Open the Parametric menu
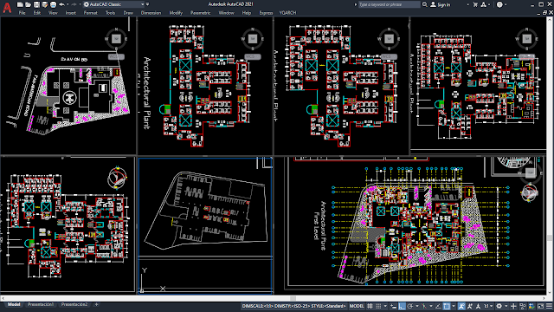This screenshot has height=312, width=554. [x=200, y=13]
